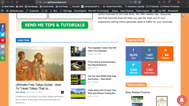Open Can You Earn $5000 With Grab post

[x=102, y=77]
